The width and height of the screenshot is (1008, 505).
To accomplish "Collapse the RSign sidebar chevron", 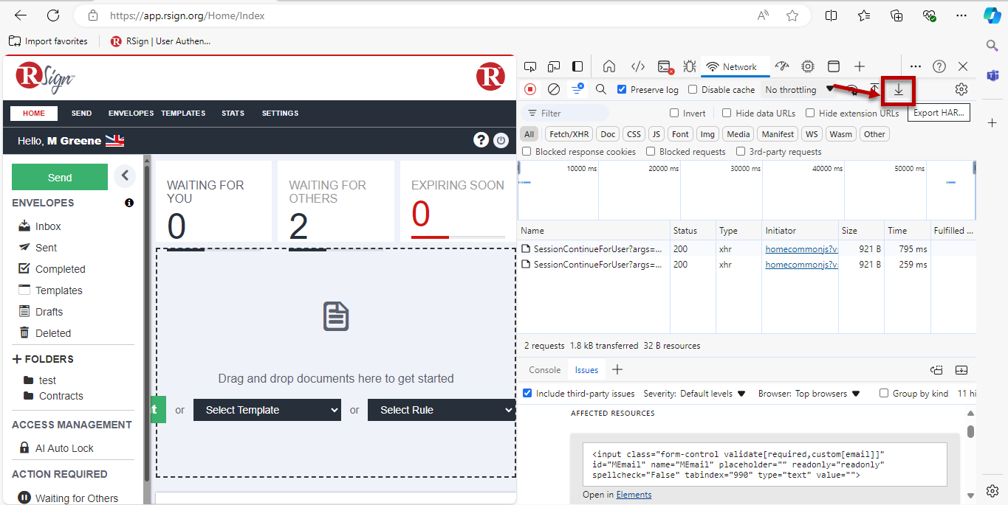I will [125, 175].
